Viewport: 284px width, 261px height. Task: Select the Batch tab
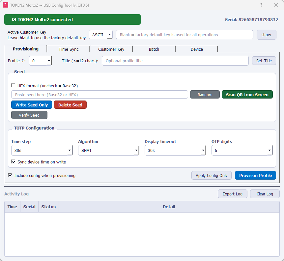click(x=154, y=49)
